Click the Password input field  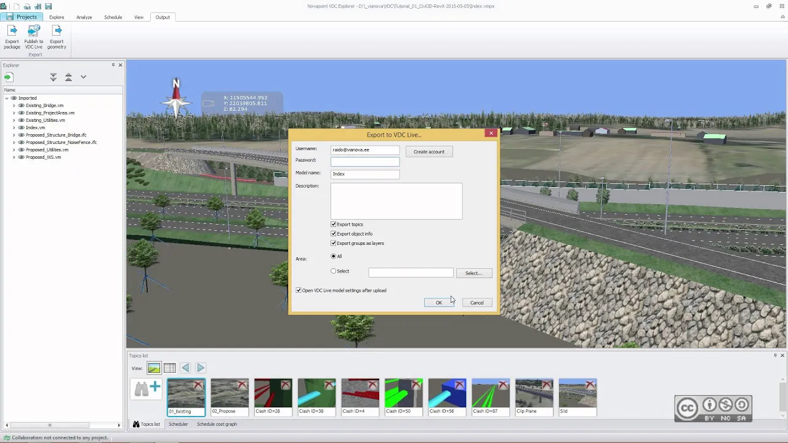tap(365, 162)
